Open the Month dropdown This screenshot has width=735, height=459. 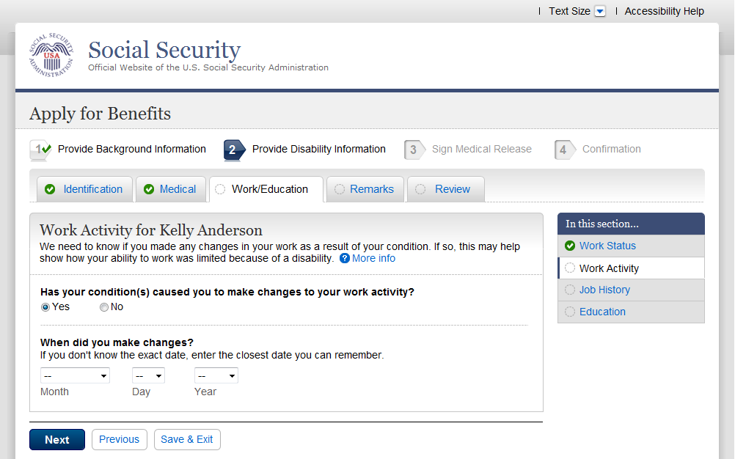[x=75, y=376]
